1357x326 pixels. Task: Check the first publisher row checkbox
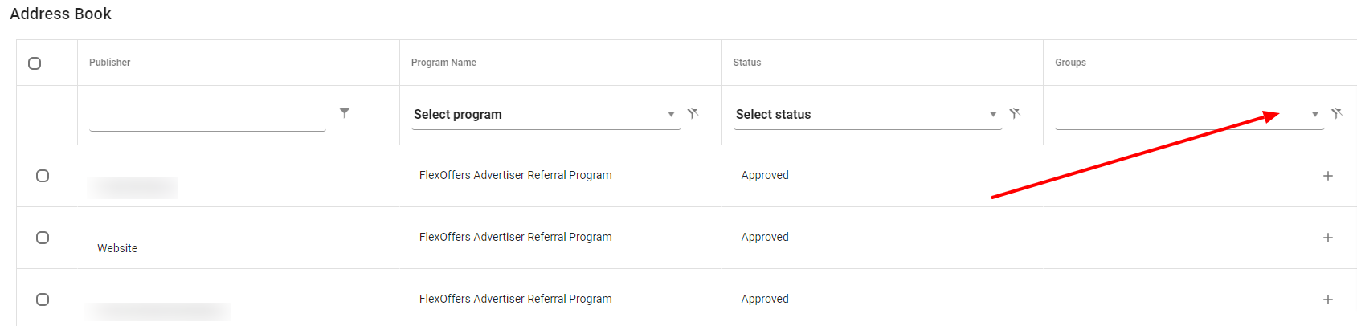pos(43,176)
